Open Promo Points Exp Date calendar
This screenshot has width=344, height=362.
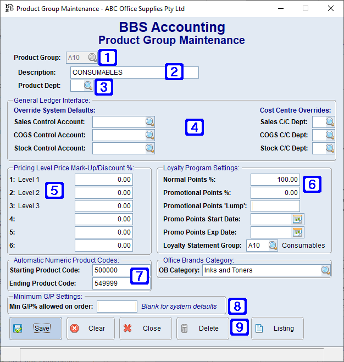[x=297, y=232]
